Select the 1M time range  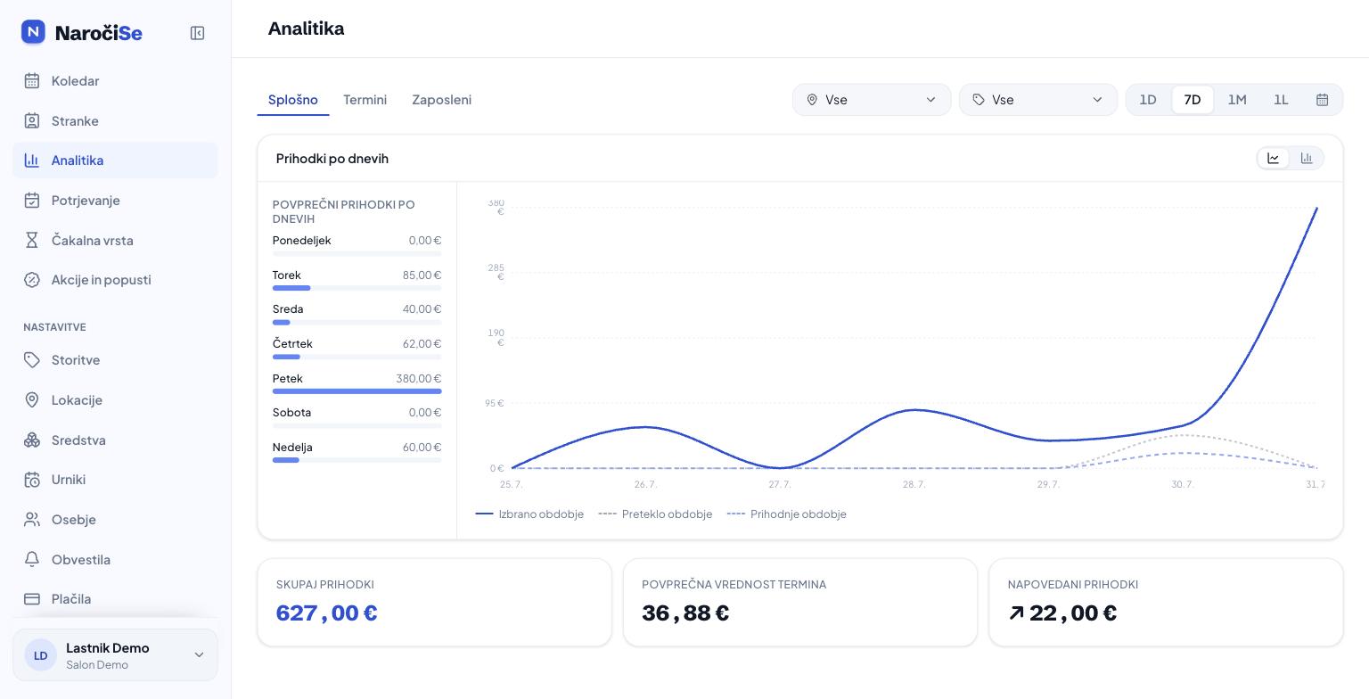(x=1237, y=100)
